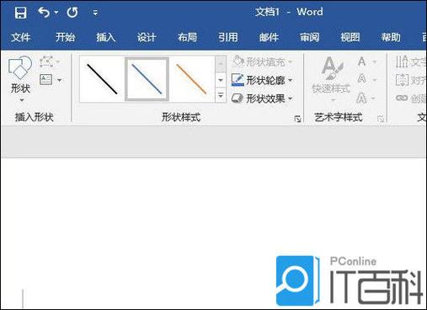
Task: Click the Save icon in the title bar
Action: coord(20,13)
